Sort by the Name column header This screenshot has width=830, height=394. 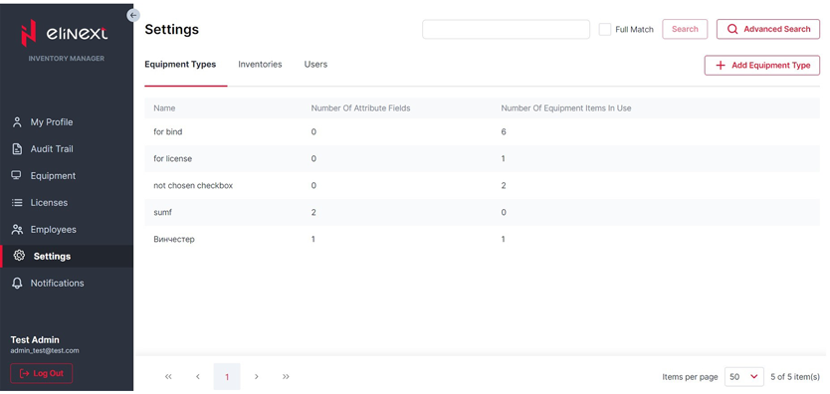pyautogui.click(x=164, y=108)
